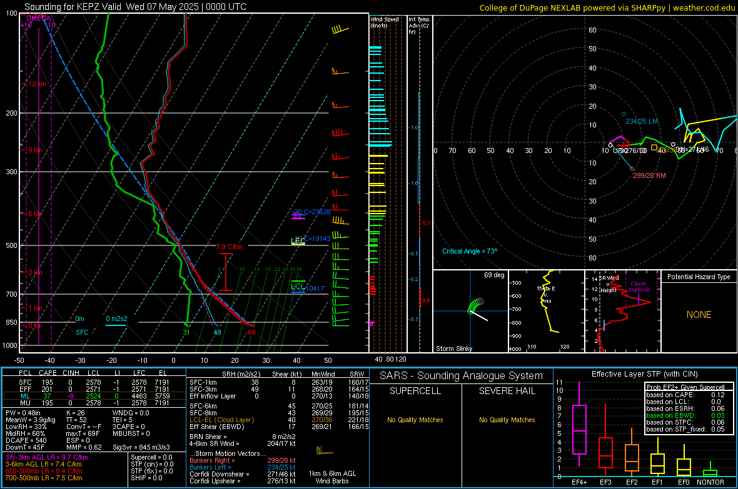Select the 'LCL-EL (Cloud Layer)' row

[x=279, y=420]
